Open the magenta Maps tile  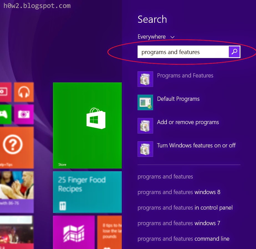[x=74, y=232]
